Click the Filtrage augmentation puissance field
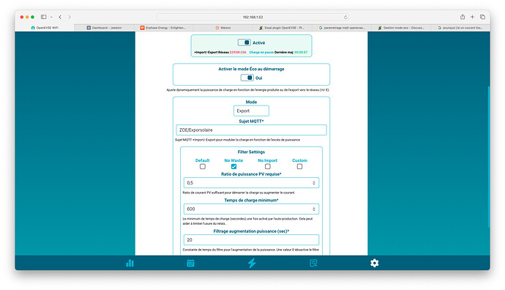This screenshot has width=505, height=290. click(x=251, y=240)
